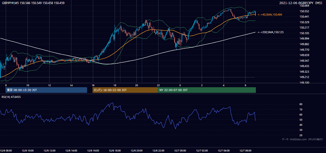
Task: Click the 東京 08:00-15:30 JST session bar
Action: click(x=46, y=90)
